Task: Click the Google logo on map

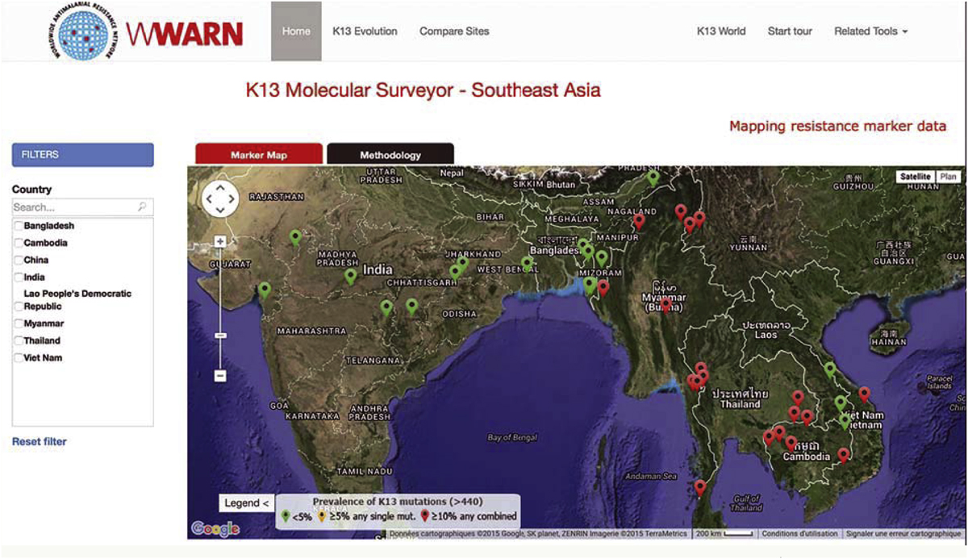Action: point(215,528)
